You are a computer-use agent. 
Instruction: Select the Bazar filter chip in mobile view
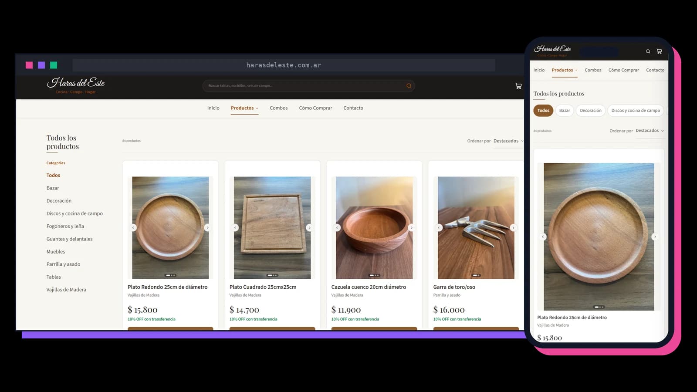(x=565, y=111)
